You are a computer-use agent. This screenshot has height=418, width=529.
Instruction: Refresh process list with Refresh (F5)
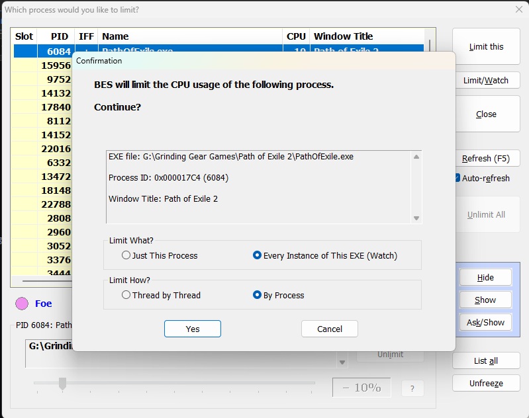coord(488,159)
